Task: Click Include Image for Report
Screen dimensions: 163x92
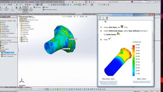Action: [x=50, y=10]
